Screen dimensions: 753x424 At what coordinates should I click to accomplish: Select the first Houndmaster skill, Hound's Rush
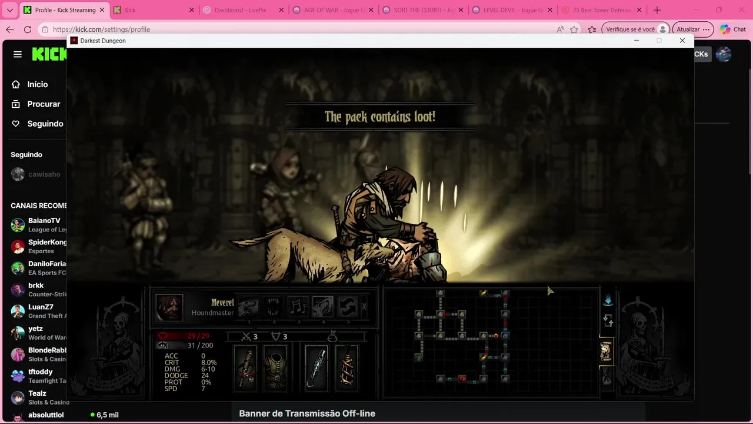pos(248,306)
